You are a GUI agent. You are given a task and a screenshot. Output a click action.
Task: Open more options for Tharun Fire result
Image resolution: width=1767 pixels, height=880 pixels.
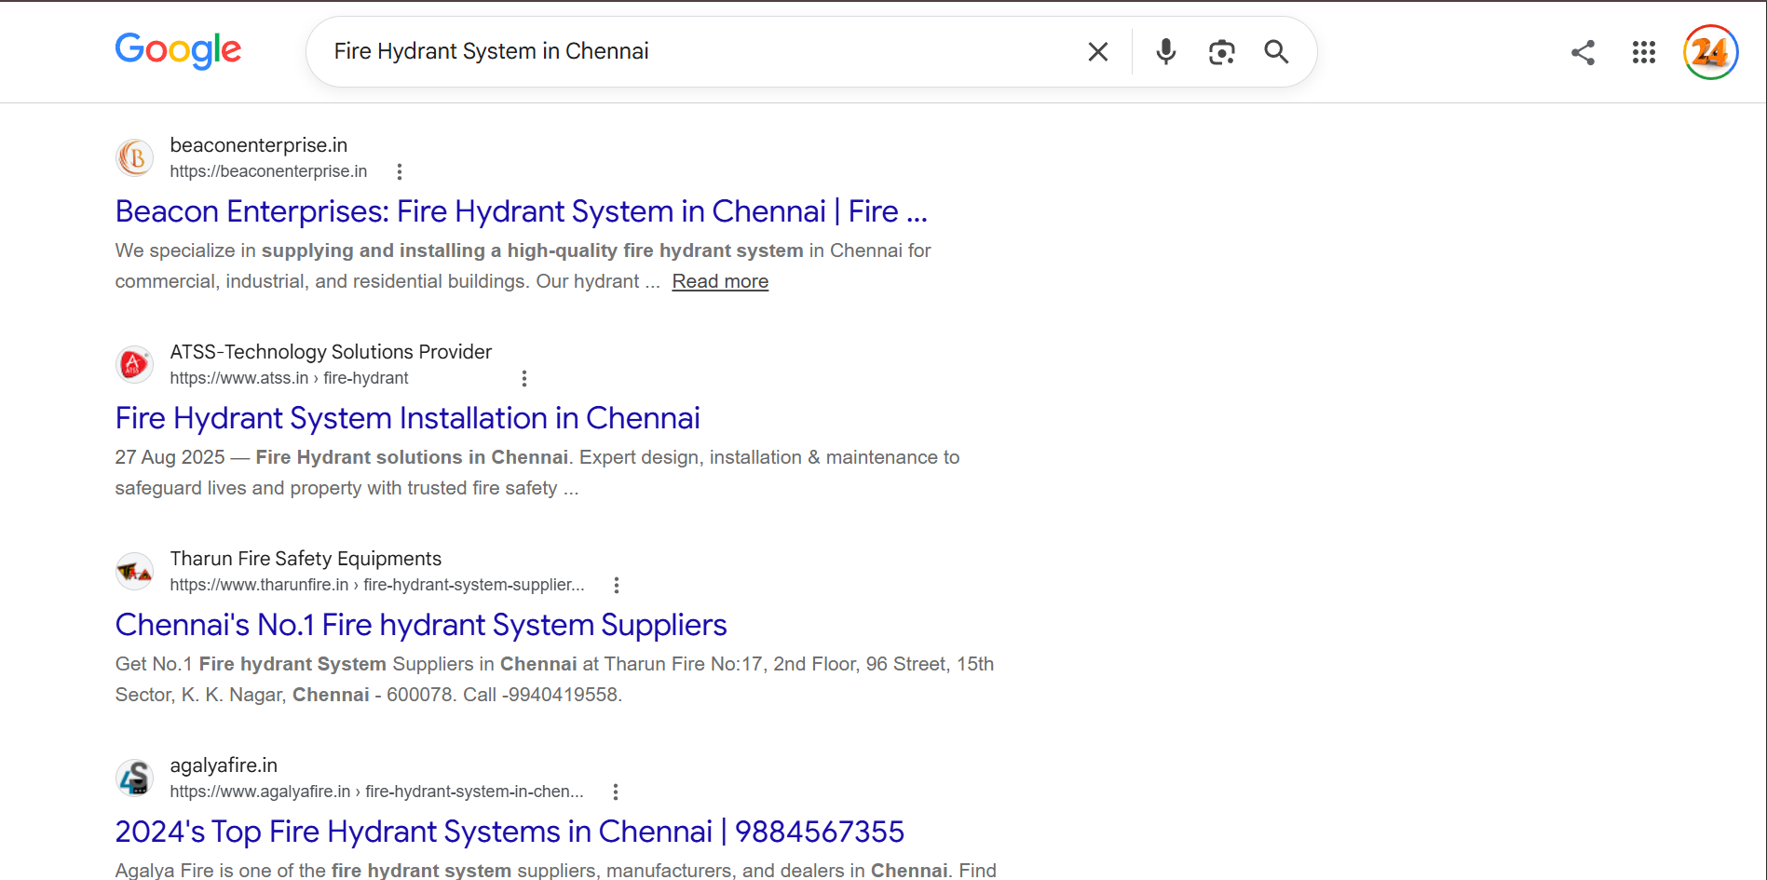(x=616, y=585)
